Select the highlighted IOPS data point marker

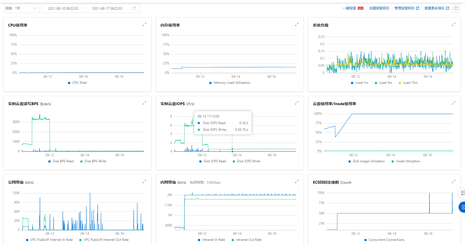232,149
